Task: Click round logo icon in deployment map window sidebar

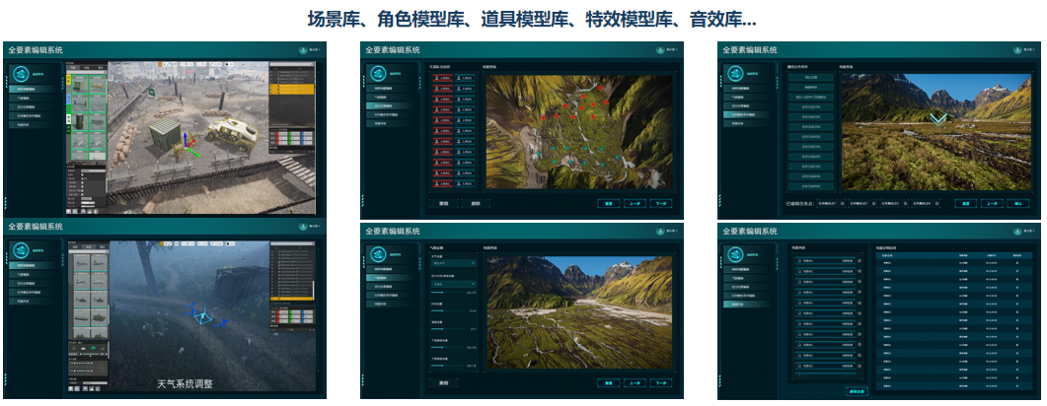Action: point(379,74)
